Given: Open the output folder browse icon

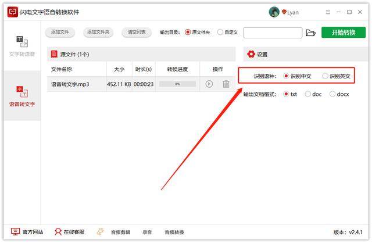Looking at the screenshot, I should coord(310,33).
